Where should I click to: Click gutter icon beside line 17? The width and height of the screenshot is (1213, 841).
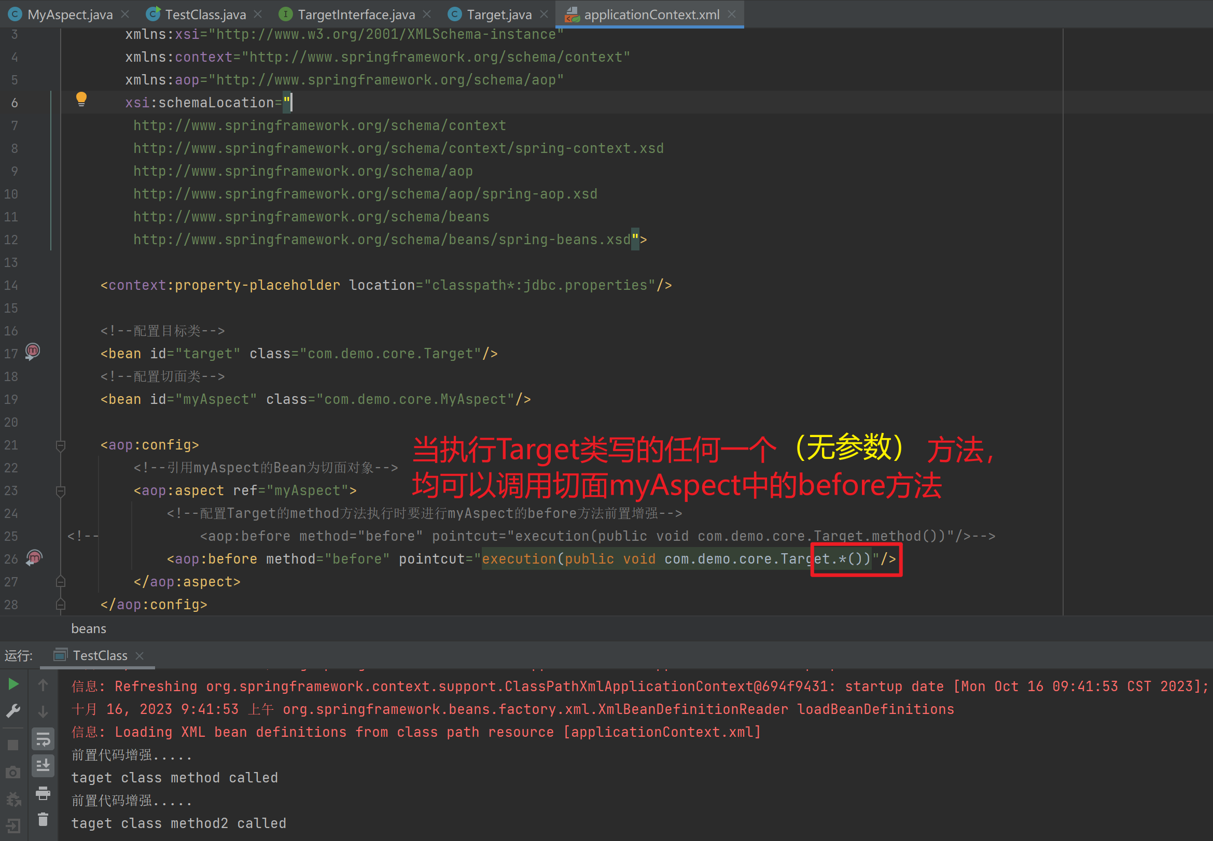tap(33, 352)
